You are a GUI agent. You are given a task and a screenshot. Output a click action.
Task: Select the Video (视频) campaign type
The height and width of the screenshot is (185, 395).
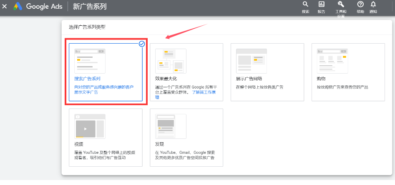[x=106, y=138]
